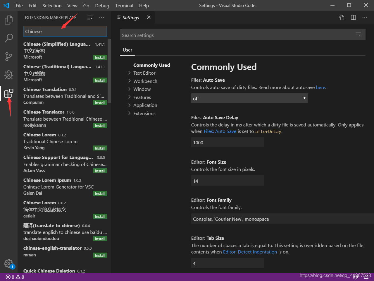Clear settings search input icon
Viewport: 374px width, 281px height.
pyautogui.click(x=358, y=35)
